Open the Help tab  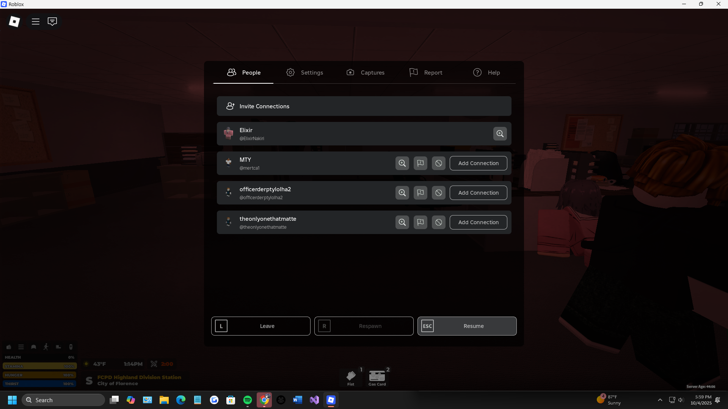(x=486, y=72)
